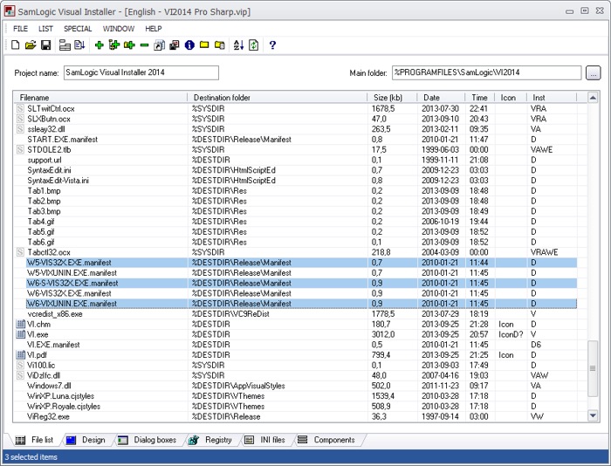The width and height of the screenshot is (611, 466).
Task: Open a project using the open folder icon
Action: [31, 45]
